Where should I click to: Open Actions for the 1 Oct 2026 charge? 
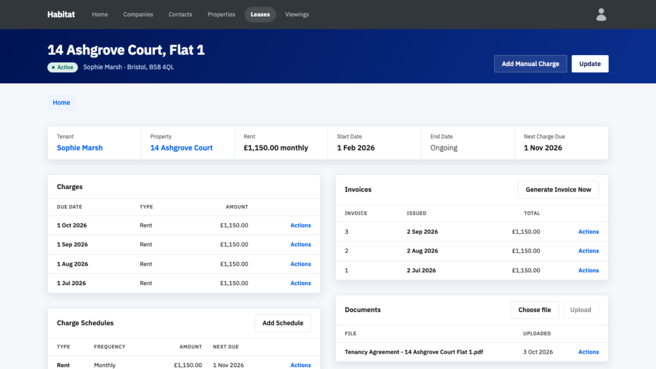pos(301,225)
